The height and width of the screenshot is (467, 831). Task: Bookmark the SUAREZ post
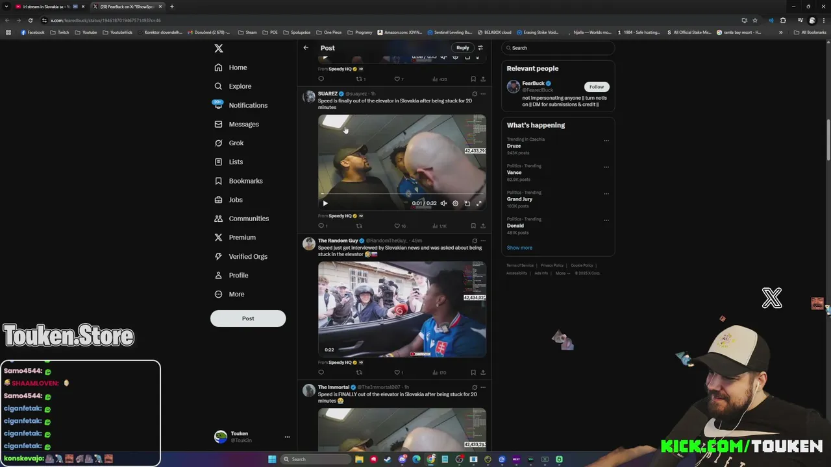pos(473,226)
